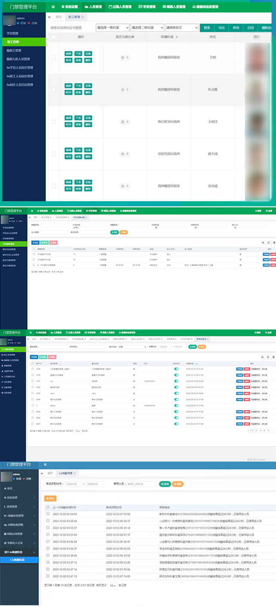Click the refresh icon above the user table
Viewport: 276px width, 607px height.
point(268,356)
